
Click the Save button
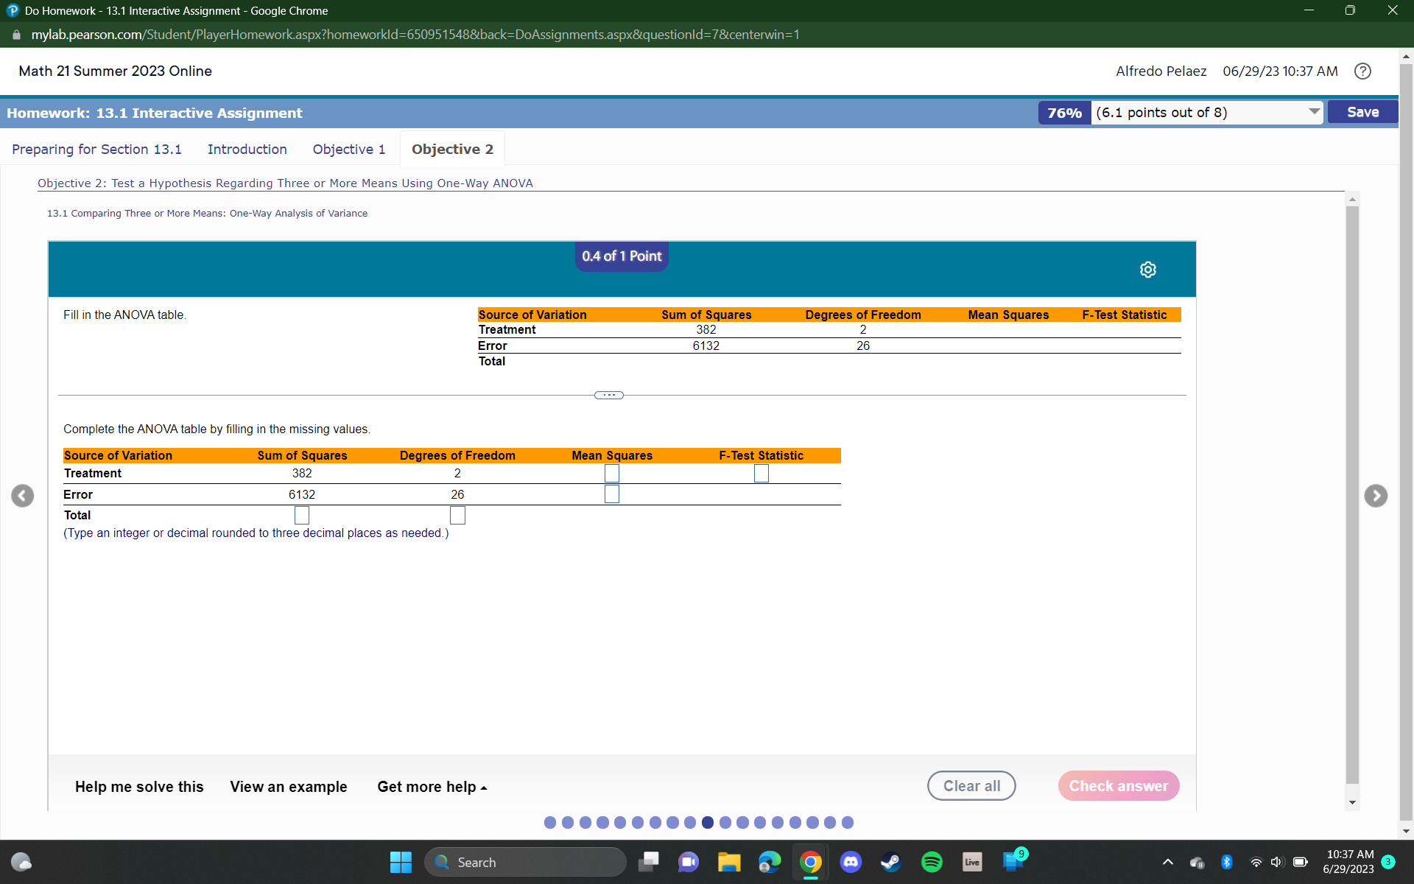tap(1362, 112)
